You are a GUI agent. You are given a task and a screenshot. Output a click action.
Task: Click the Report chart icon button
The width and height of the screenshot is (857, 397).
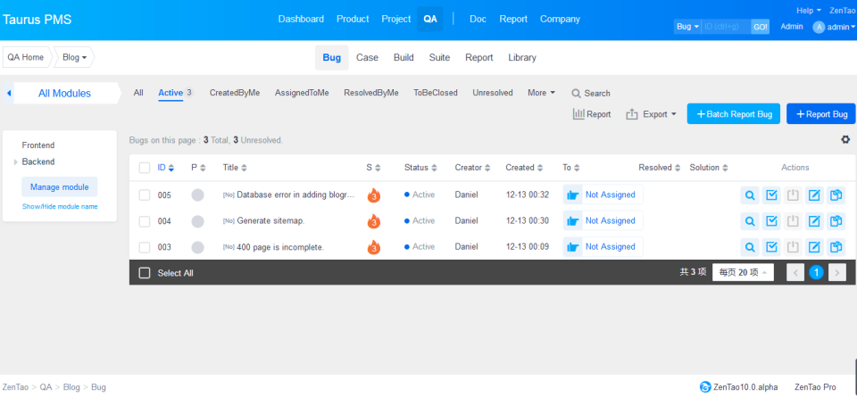592,114
